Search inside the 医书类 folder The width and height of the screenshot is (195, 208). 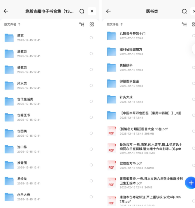click(x=184, y=11)
